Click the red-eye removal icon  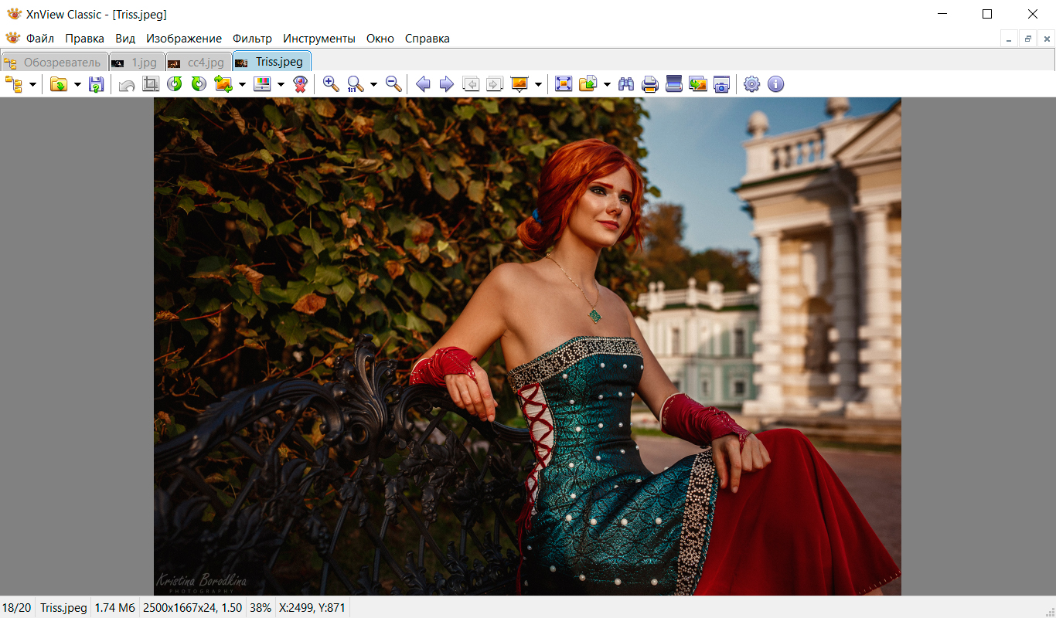(301, 84)
